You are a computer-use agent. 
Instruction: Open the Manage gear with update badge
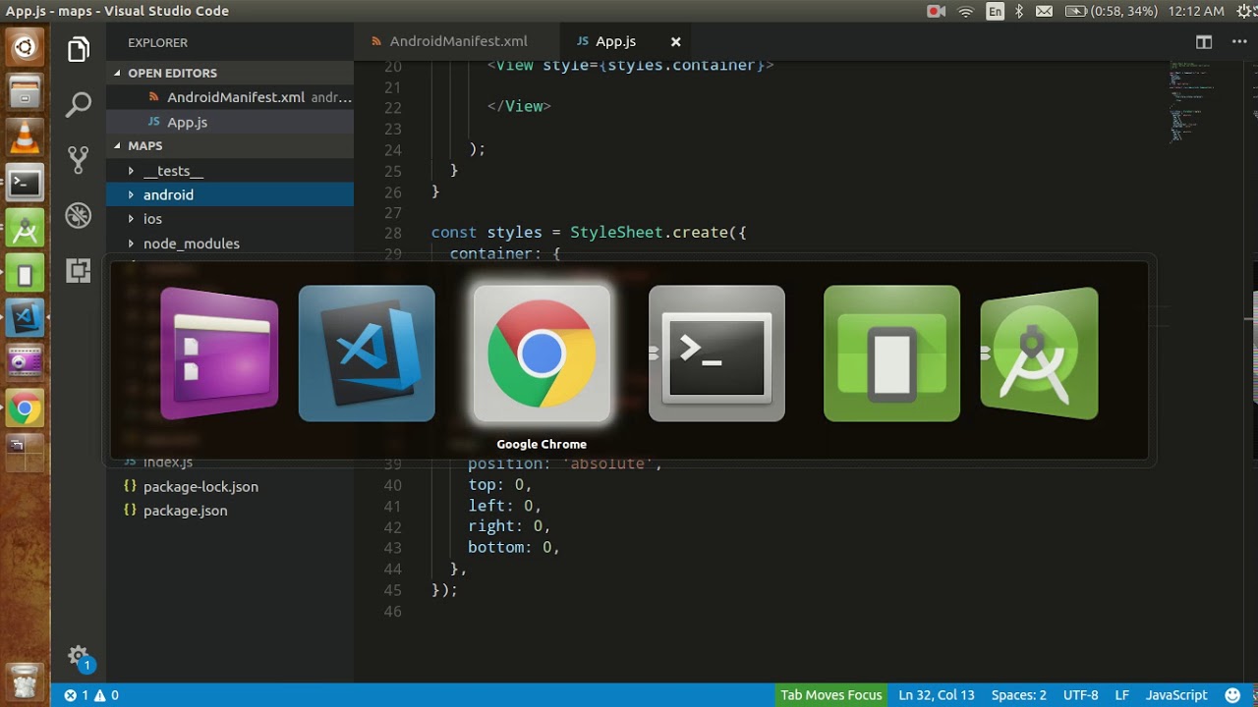[x=79, y=657]
